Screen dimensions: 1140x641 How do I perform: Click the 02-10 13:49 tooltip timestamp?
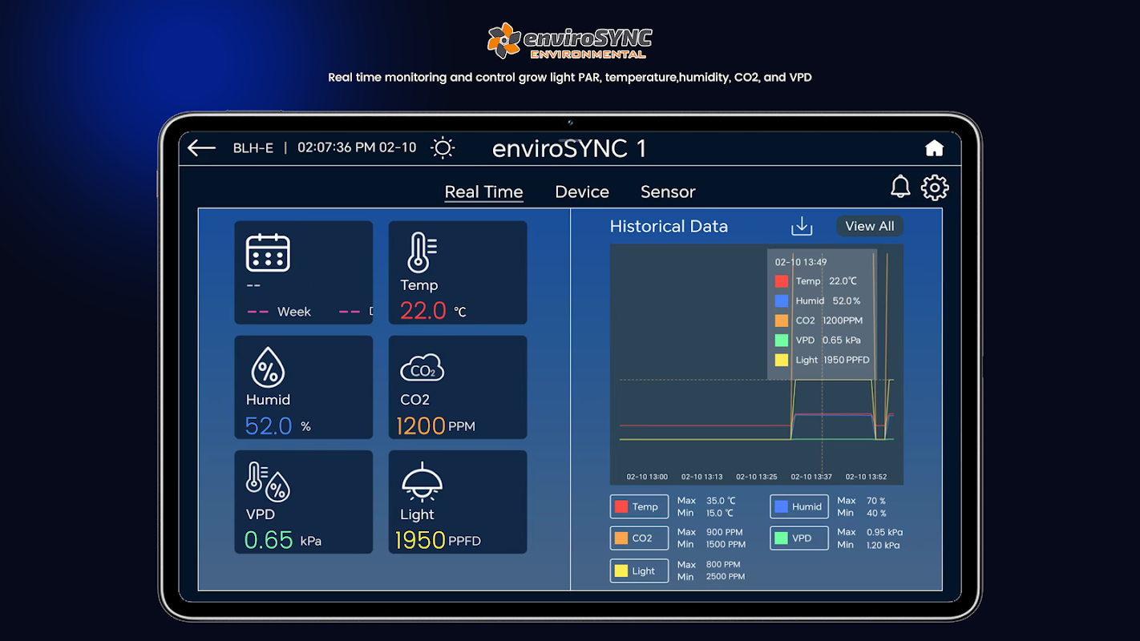[x=801, y=262]
